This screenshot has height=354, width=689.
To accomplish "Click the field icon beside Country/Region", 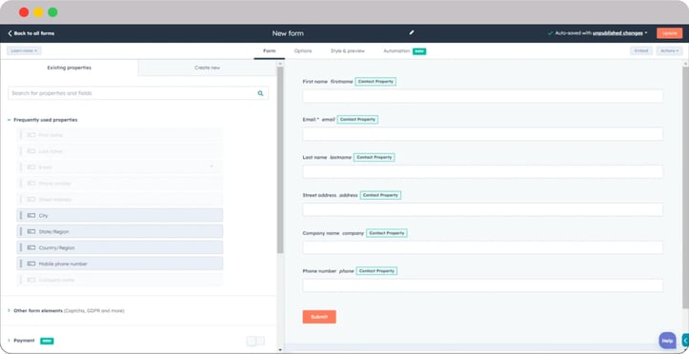I will coord(31,247).
